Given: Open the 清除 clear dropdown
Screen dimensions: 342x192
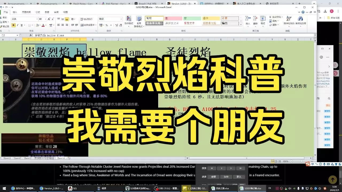Looking at the screenshot, I should [274, 25].
